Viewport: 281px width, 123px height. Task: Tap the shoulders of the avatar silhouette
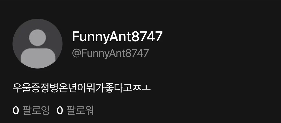click(38, 57)
